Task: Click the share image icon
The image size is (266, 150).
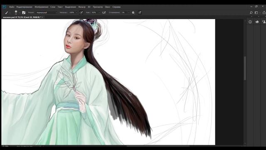Action: click(264, 12)
